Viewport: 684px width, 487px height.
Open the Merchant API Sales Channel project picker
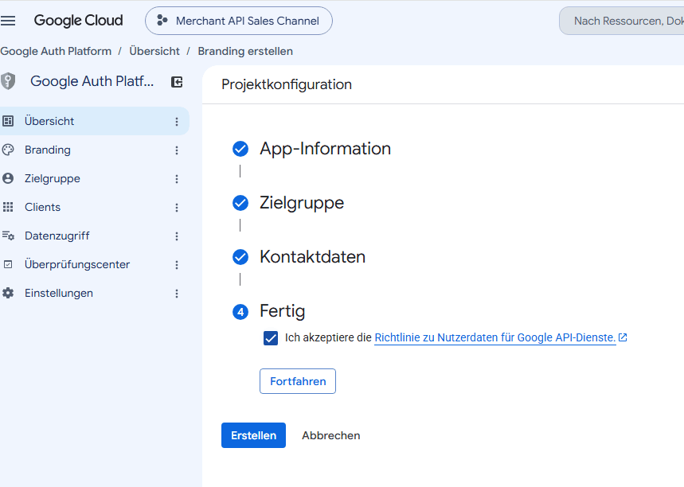(x=239, y=21)
